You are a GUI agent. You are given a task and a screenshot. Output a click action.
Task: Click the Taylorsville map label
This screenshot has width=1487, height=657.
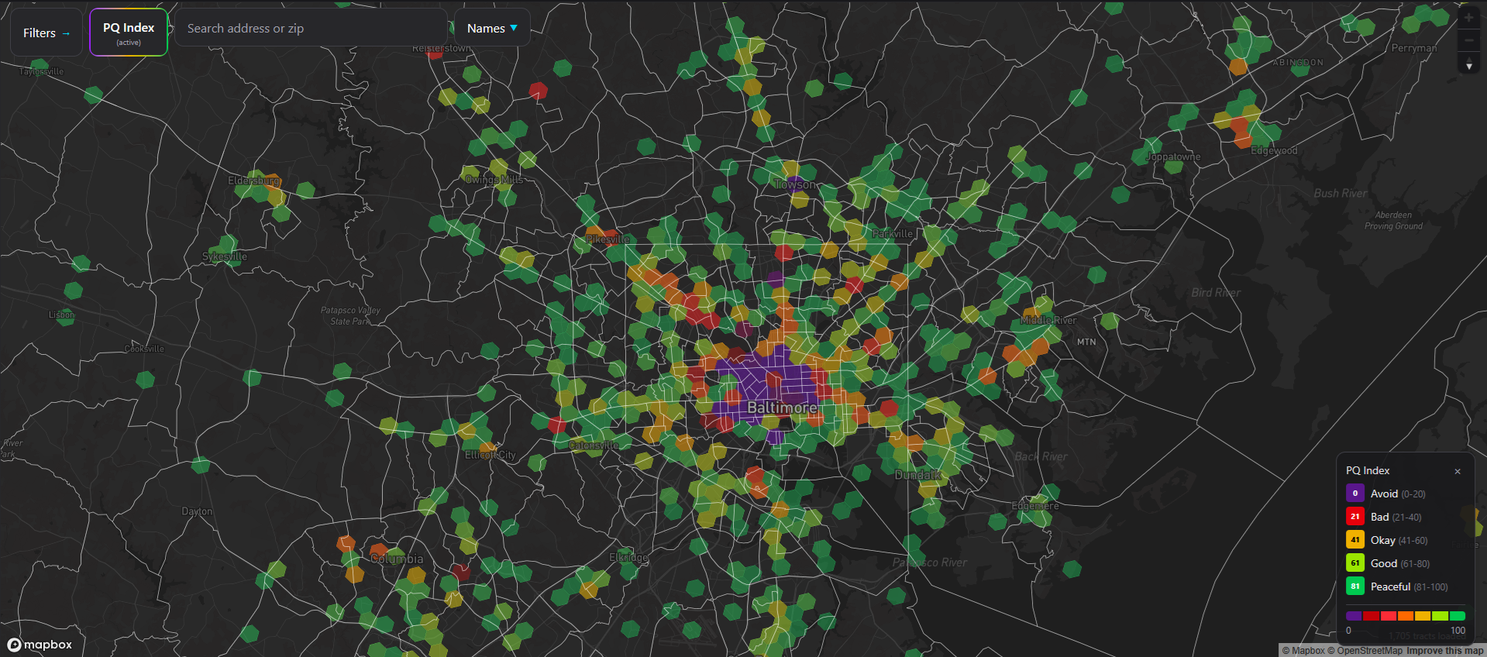click(x=42, y=71)
